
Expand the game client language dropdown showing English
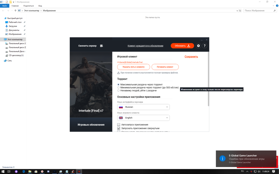tap(143, 118)
